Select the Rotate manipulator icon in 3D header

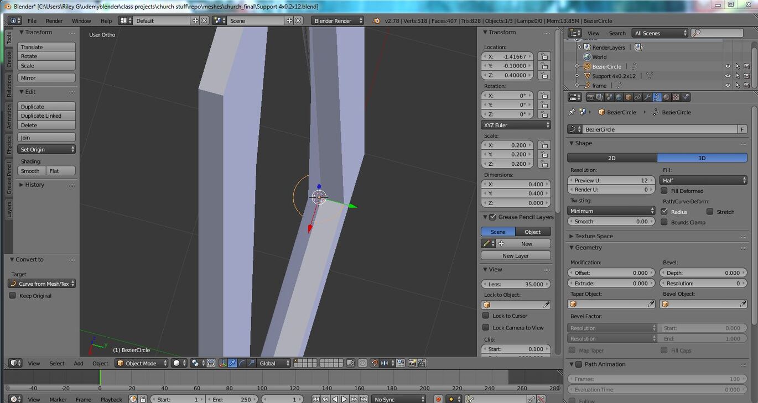tap(242, 363)
